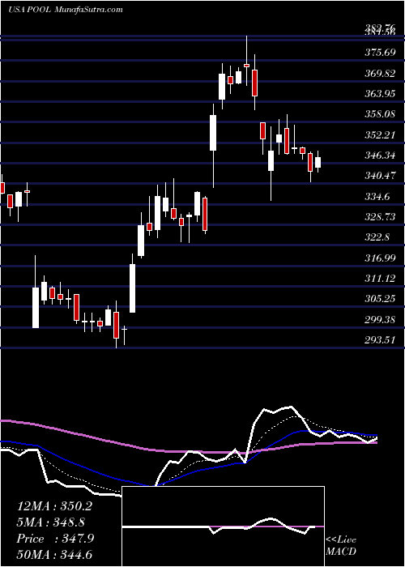Click the '50MA : 344.6' reading
This screenshot has height=567, width=405.
54,554
